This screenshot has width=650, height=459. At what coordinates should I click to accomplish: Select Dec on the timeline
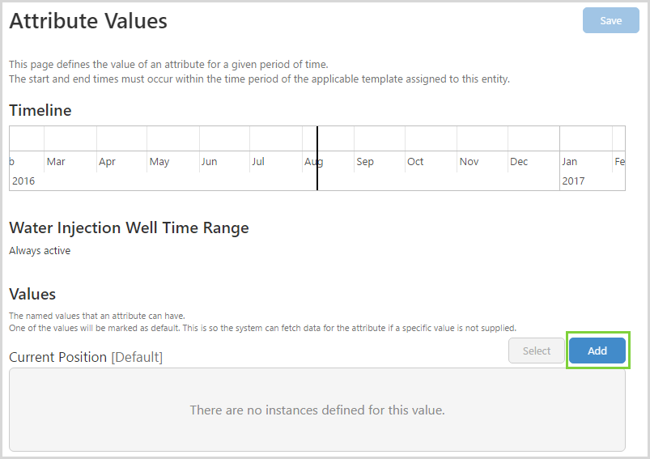519,162
